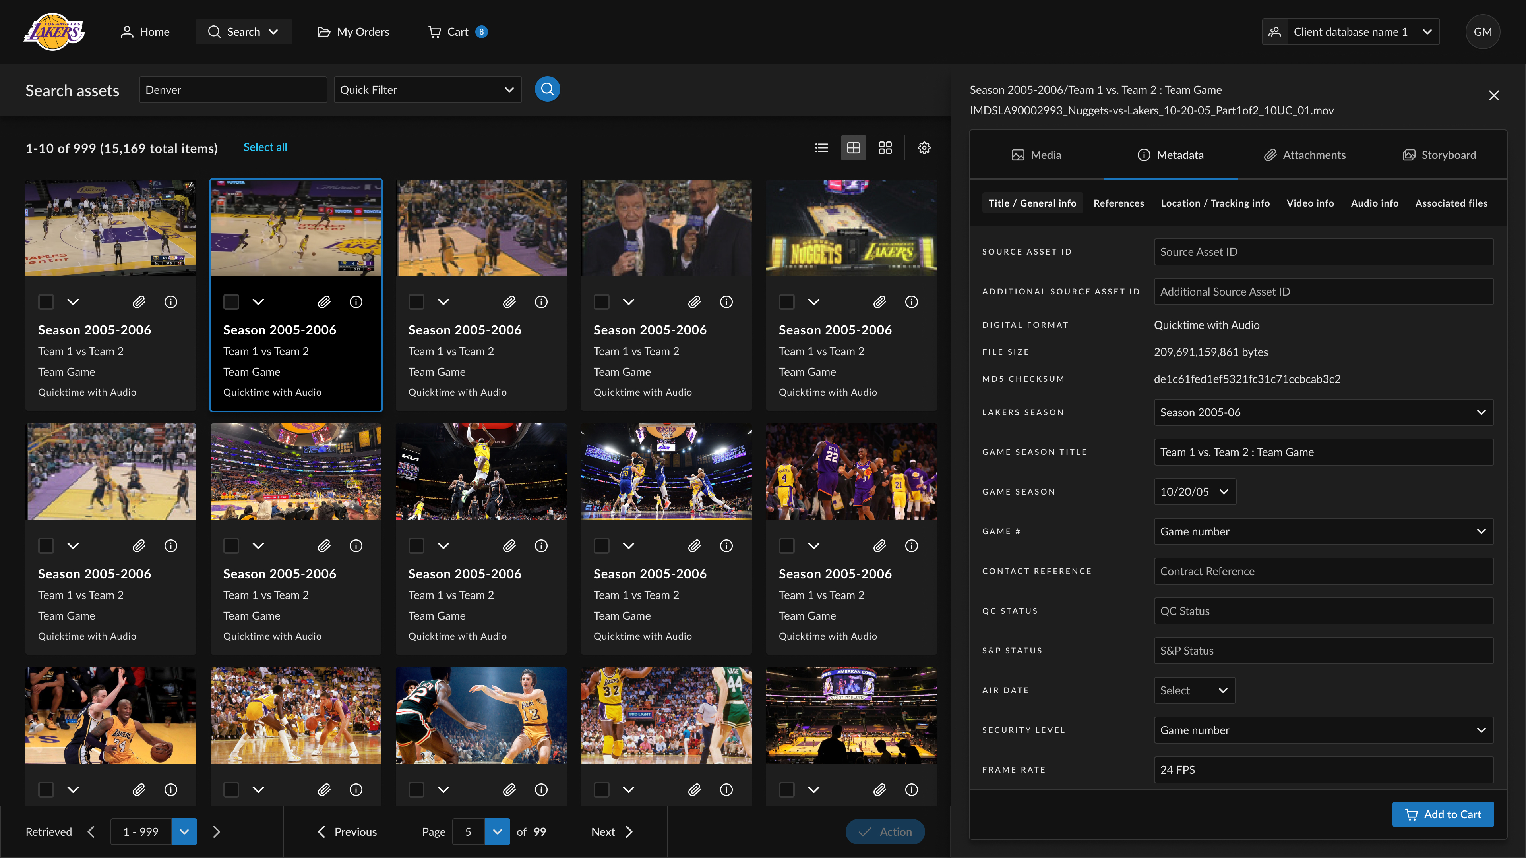Select checkbox on the selected second card
Viewport: 1526px width, 858px height.
[231, 302]
